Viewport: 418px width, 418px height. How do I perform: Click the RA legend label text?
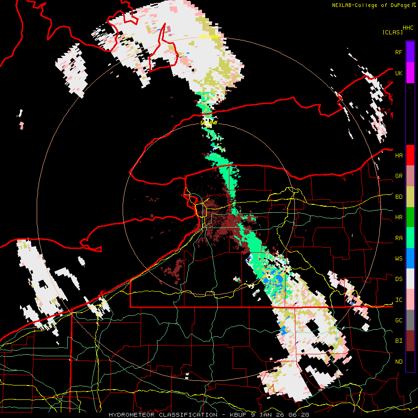[x=398, y=238]
